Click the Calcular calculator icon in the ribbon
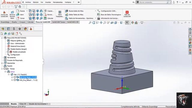Viewport: 192px width, 108px height. pos(45,18)
